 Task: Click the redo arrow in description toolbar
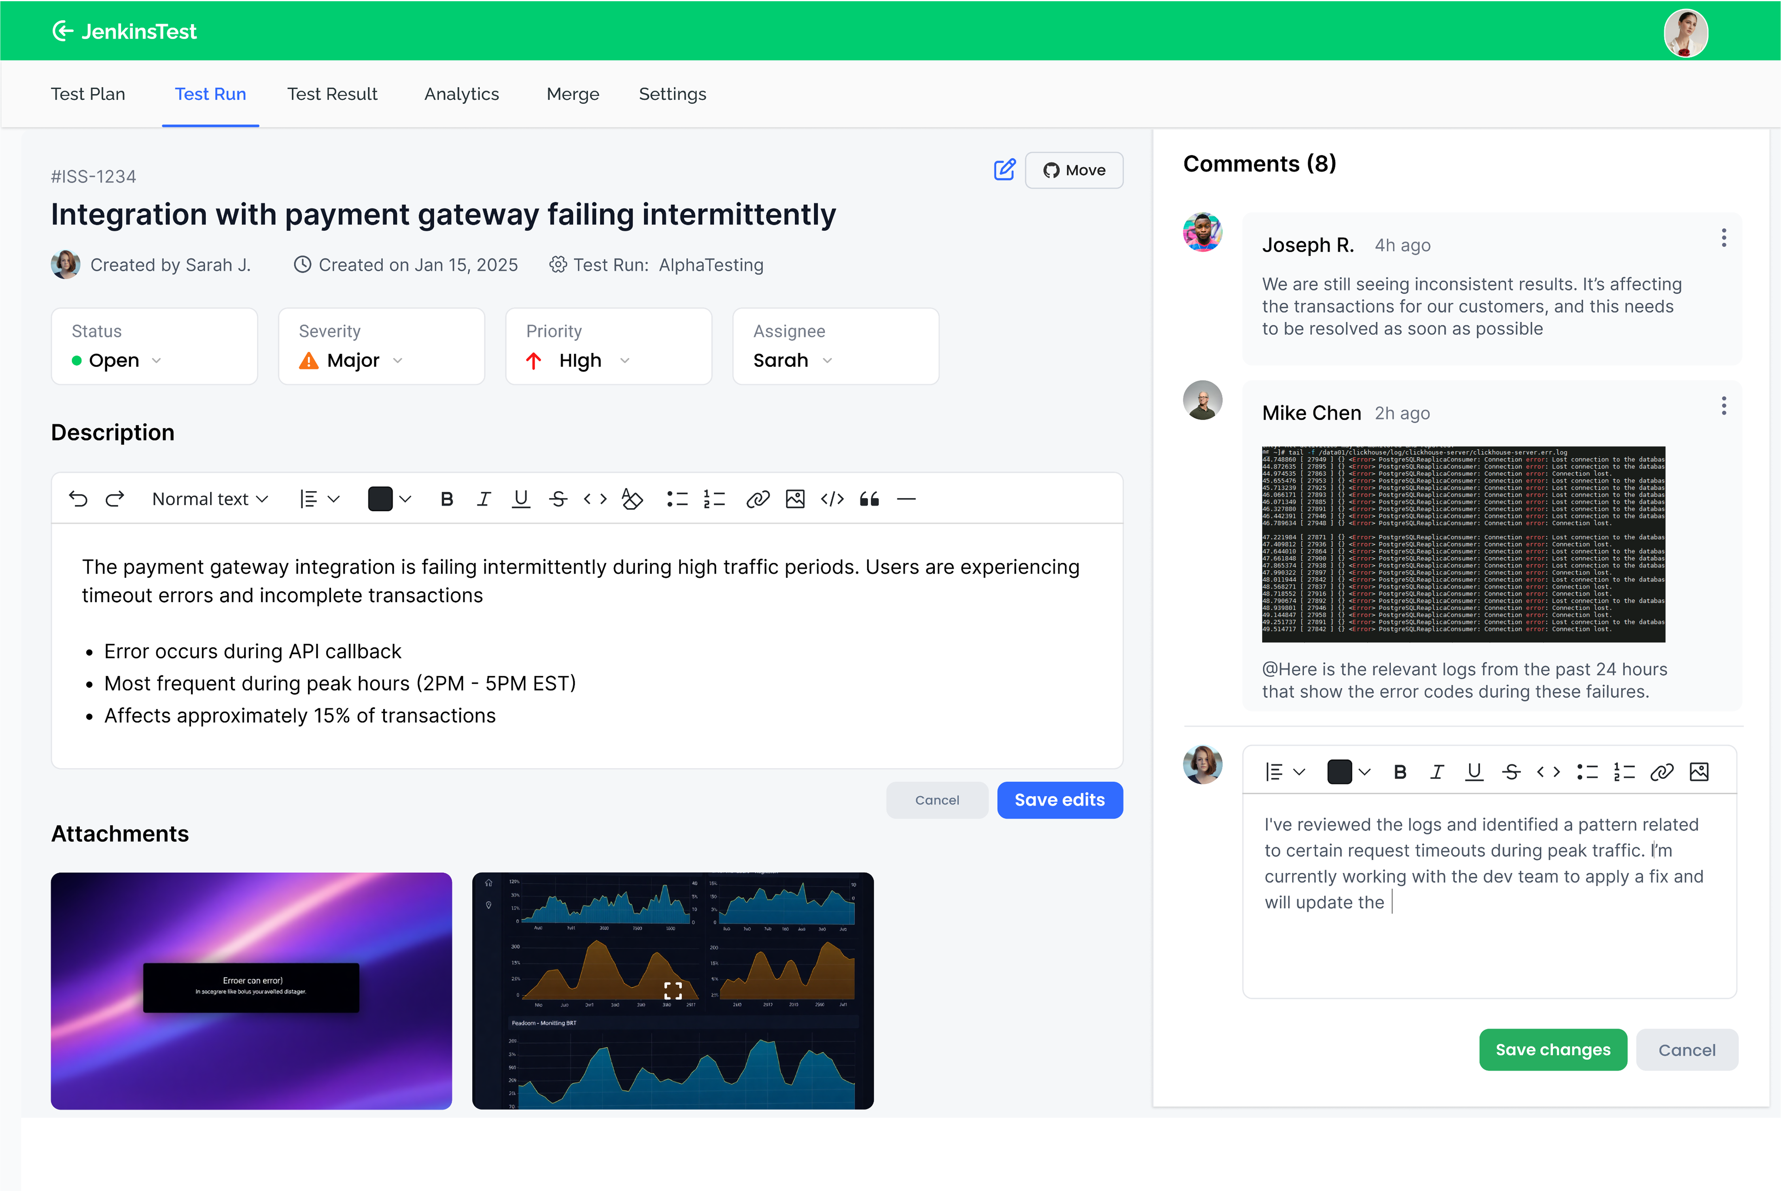[x=115, y=499]
